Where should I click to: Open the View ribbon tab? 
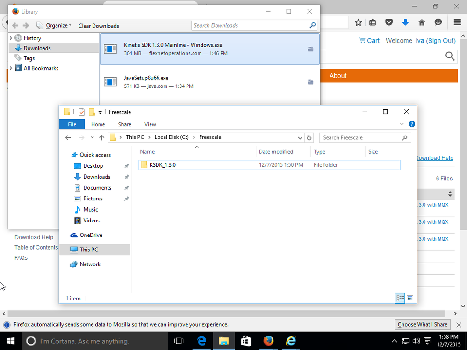click(150, 124)
